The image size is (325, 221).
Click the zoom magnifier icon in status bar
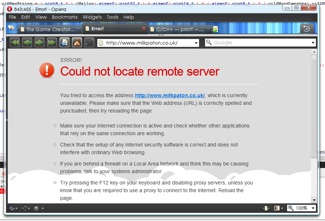click(x=291, y=208)
